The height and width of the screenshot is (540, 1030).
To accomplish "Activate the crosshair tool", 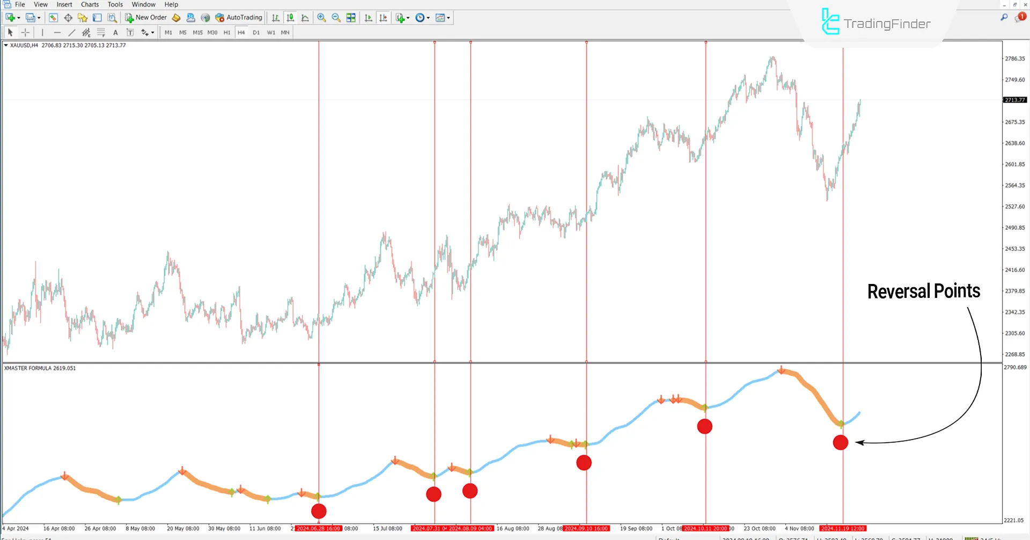I will (x=25, y=32).
